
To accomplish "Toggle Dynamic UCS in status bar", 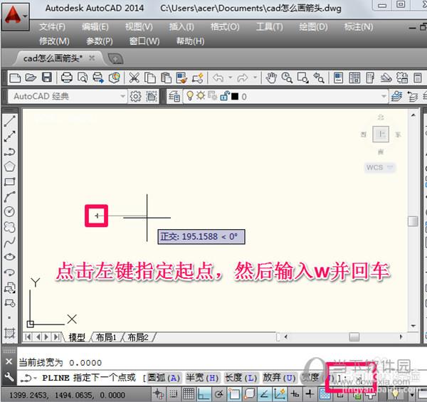I will point(280,394).
